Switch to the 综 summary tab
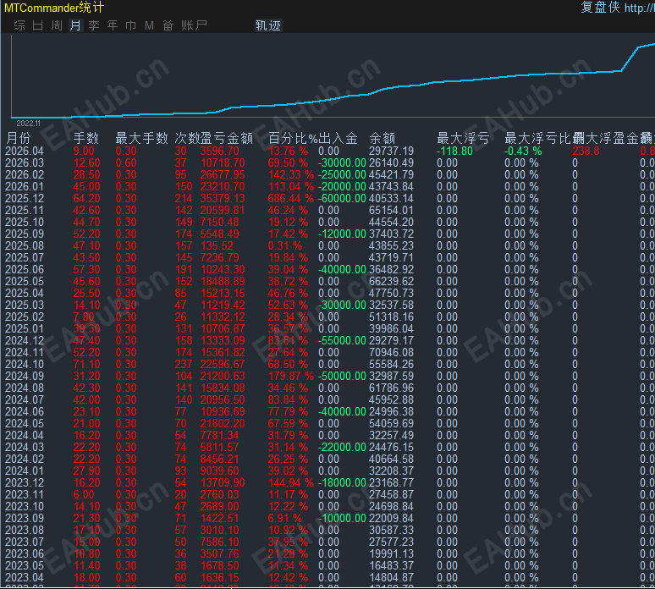Image resolution: width=655 pixels, height=589 pixels. pos(19,25)
